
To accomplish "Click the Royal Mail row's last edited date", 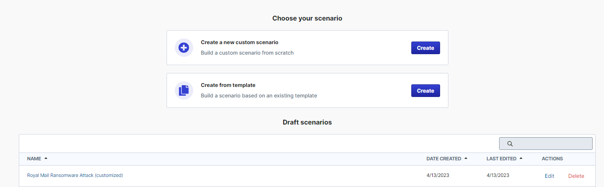I will point(498,176).
